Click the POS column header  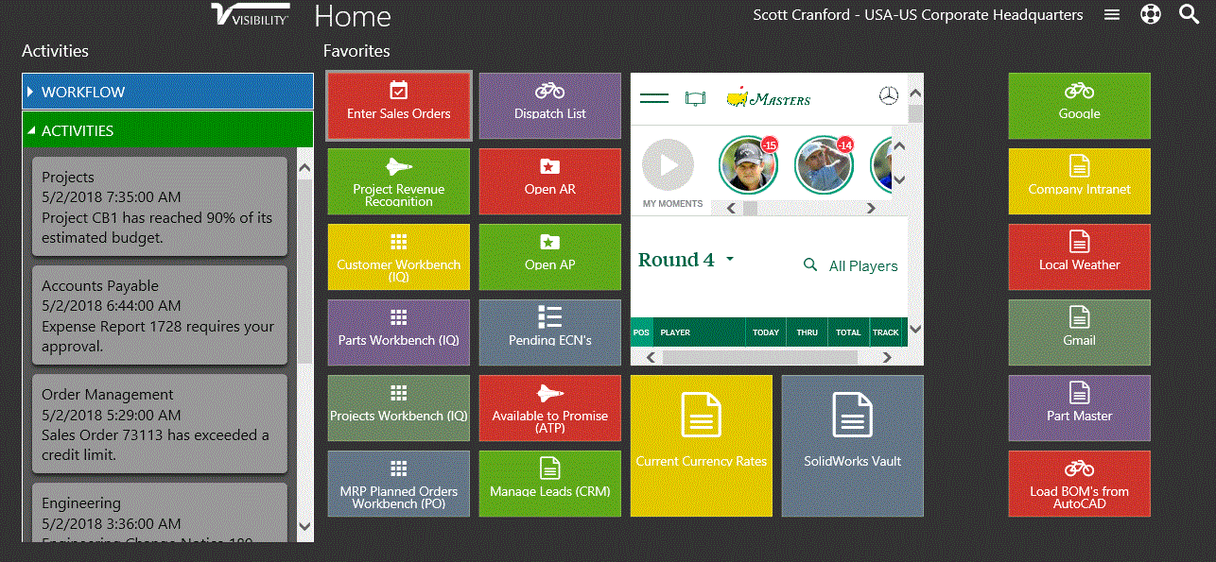point(641,332)
